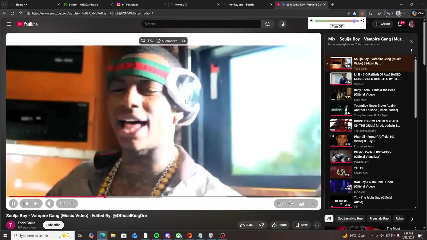Click the YouTube search field
The width and height of the screenshot is (427, 240).
point(201,24)
